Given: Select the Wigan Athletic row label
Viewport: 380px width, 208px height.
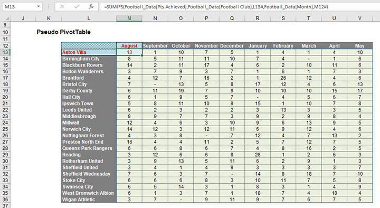Looking at the screenshot, I should click(89, 200).
